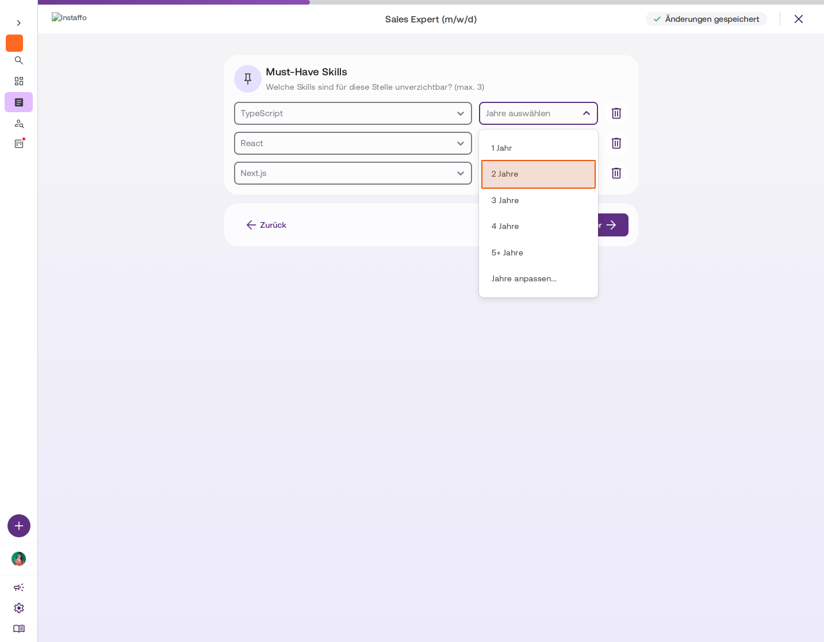Open the kanban board icon with red dot
The width and height of the screenshot is (824, 642).
19,143
